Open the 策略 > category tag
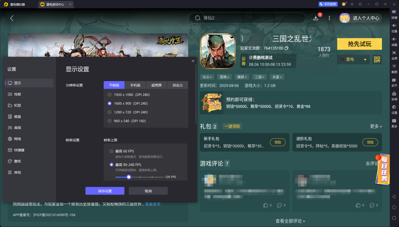This screenshot has width=399, height=227. [x=224, y=77]
